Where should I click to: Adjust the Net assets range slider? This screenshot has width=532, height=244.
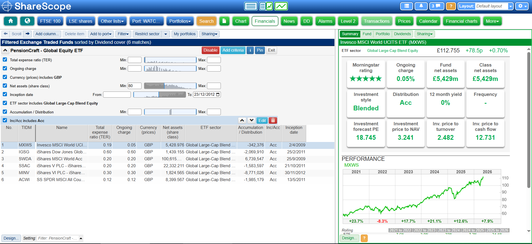[x=170, y=86]
